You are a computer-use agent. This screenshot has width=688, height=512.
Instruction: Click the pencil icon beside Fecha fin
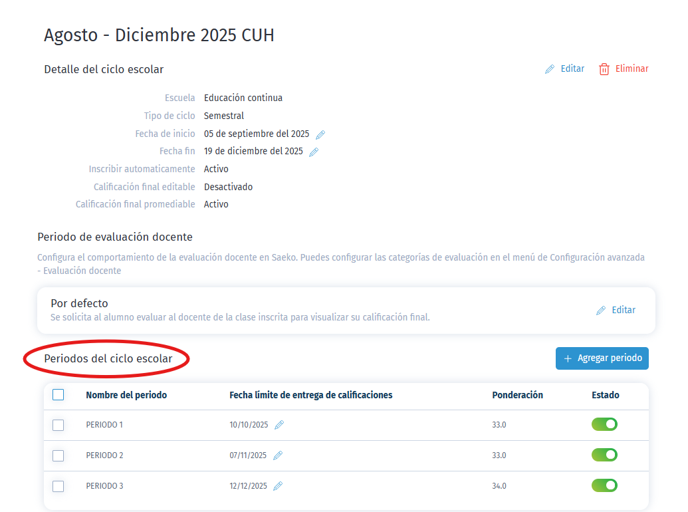(x=314, y=152)
